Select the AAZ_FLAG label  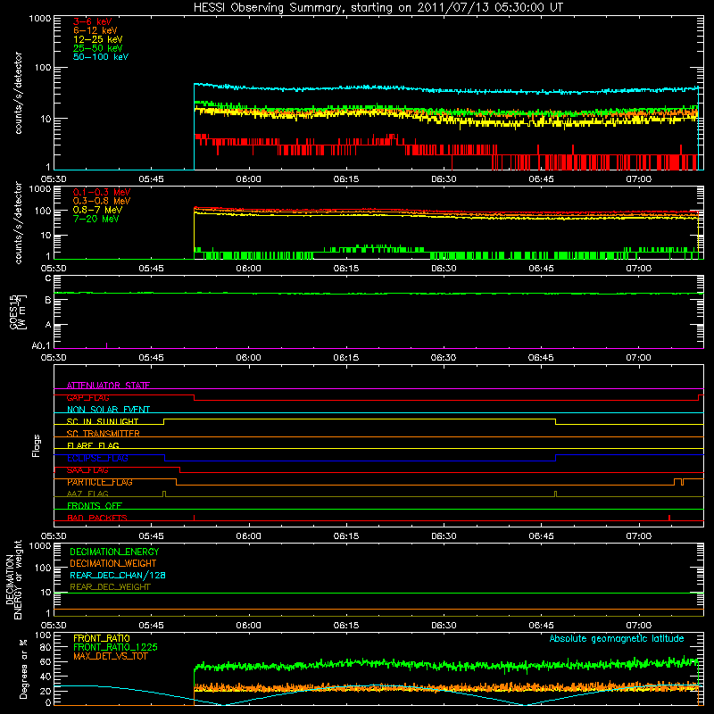pyautogui.click(x=87, y=494)
